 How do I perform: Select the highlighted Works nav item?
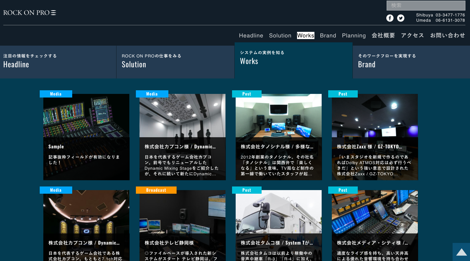[306, 35]
